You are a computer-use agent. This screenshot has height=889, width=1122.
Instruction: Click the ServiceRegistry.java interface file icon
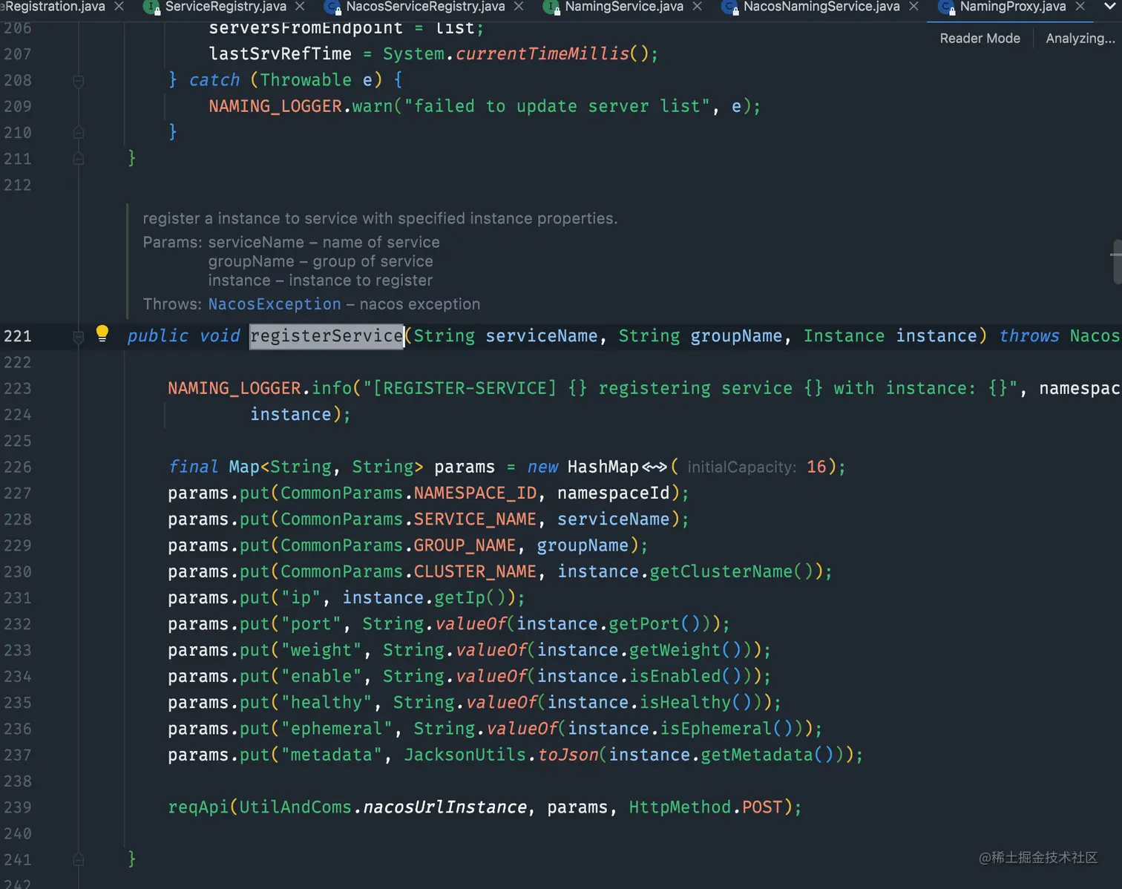(151, 7)
